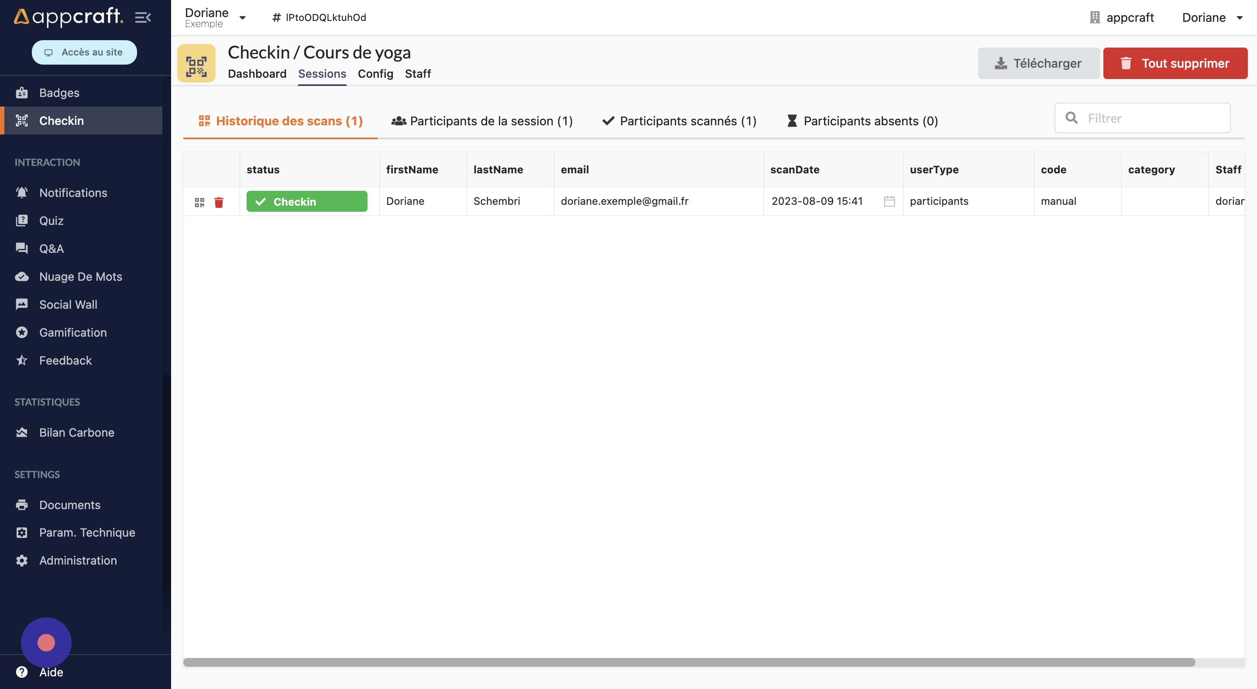Click the horizontal scrollbar under the table
This screenshot has height=689, width=1257.
pyautogui.click(x=689, y=662)
